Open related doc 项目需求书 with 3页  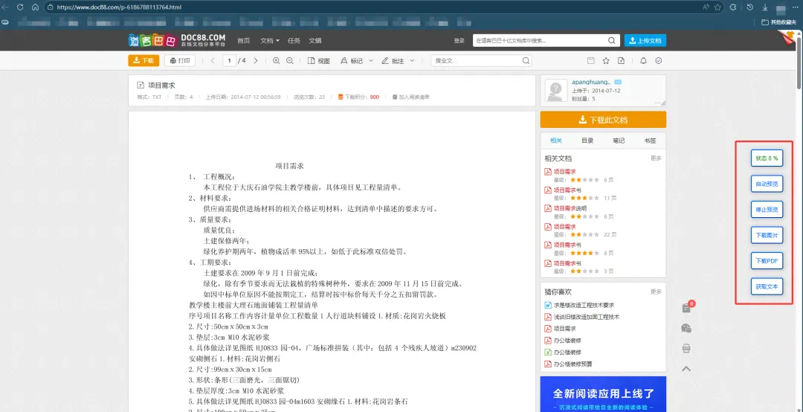tap(567, 263)
